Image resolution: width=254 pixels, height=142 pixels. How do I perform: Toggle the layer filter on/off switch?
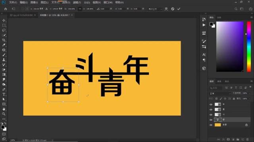250,87
